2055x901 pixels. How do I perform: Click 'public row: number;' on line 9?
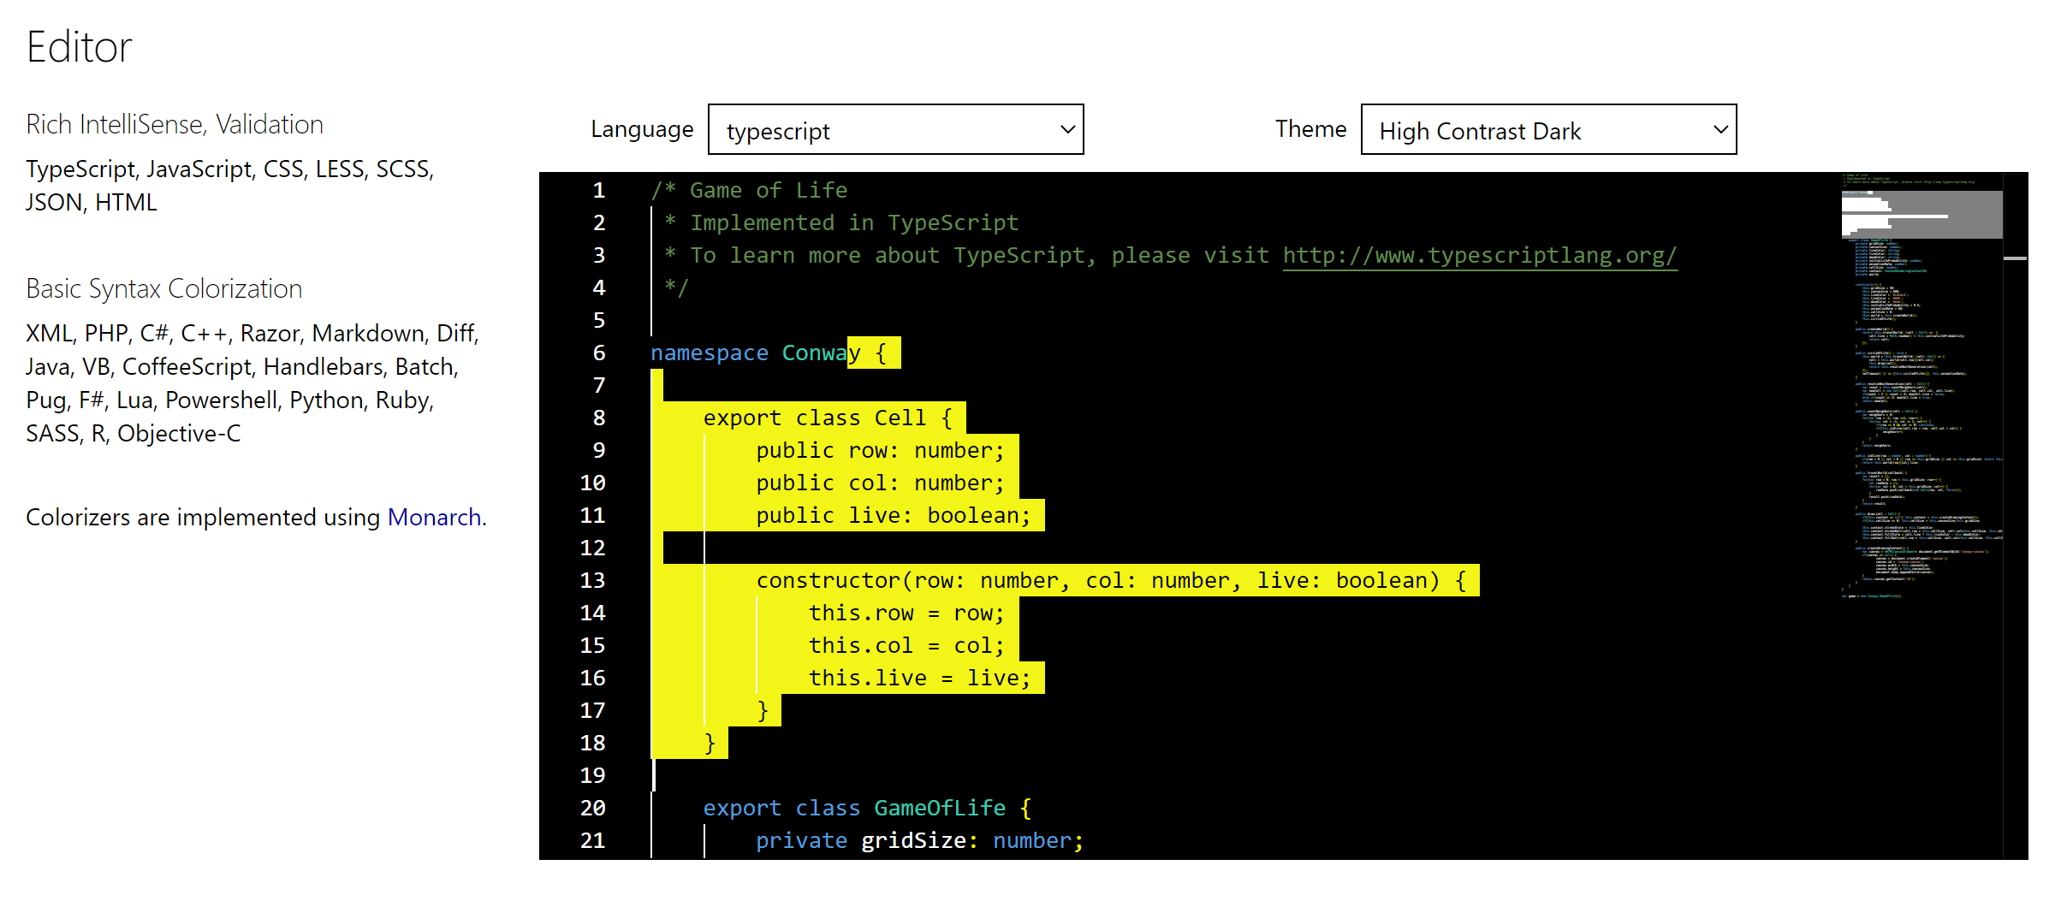[x=881, y=451]
